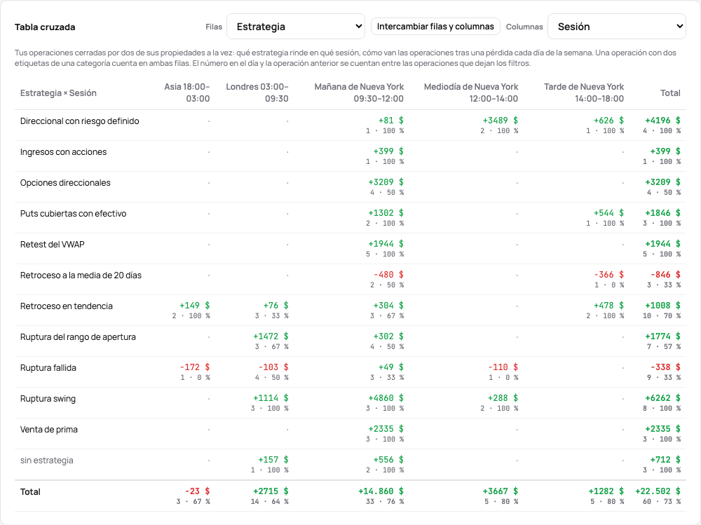701x525 pixels.
Task: Click the -366 $ cell value
Action: coord(609,275)
